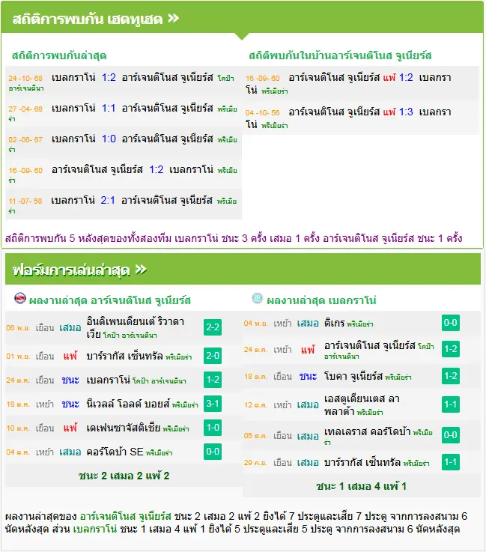Screen dimensions: 486x552
Task: Click the 1:2 score of 24-10-68 match
Action: point(109,77)
